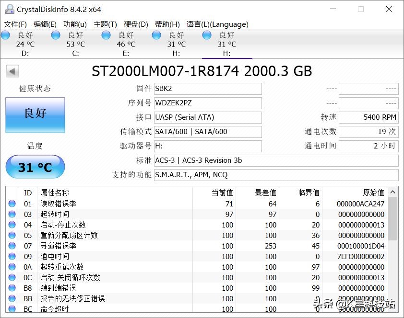Open the 硬盘(D) disk selection menu

tap(136, 24)
